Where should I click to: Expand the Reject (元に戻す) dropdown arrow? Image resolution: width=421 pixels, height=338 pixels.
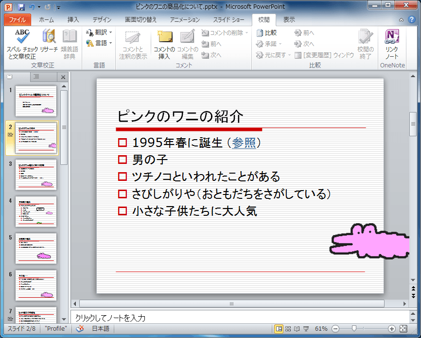coord(289,55)
